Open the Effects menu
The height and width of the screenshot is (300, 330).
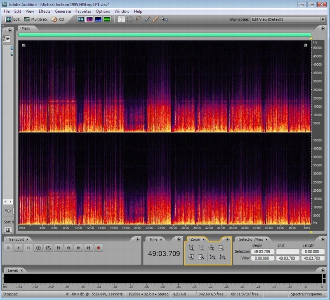[45, 12]
